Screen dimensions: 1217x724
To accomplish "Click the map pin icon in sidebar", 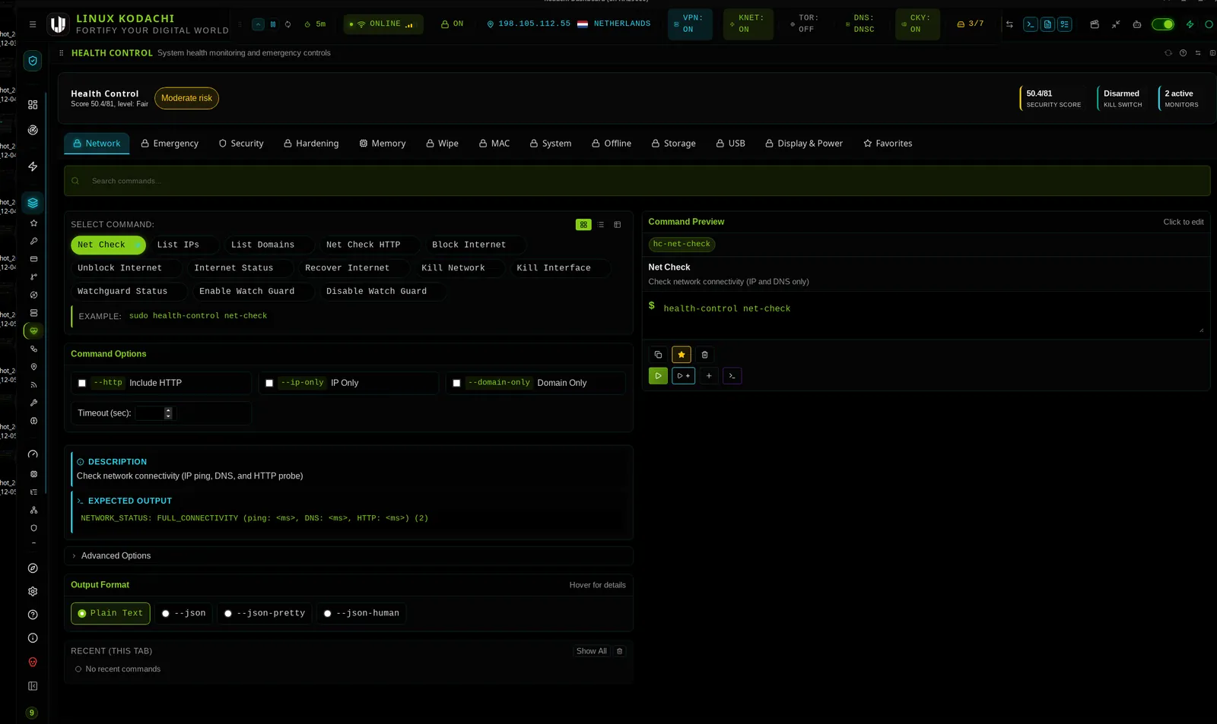I will 33,367.
